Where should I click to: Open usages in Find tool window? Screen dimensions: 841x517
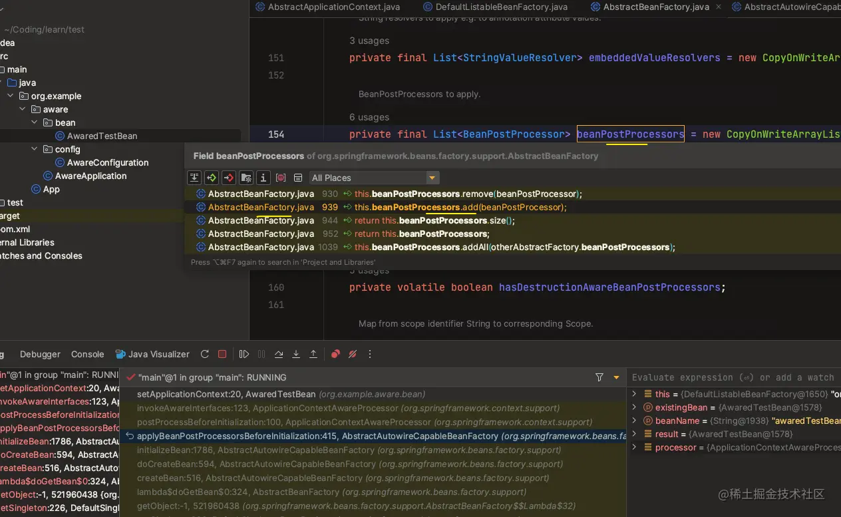tap(298, 178)
